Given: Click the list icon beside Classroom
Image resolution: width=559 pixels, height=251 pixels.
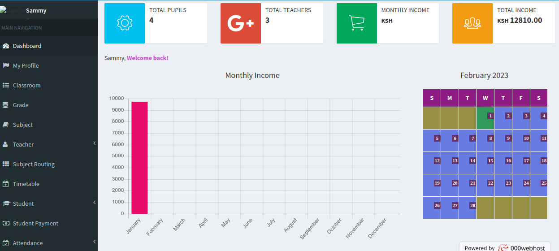Looking at the screenshot, I should click(6, 85).
